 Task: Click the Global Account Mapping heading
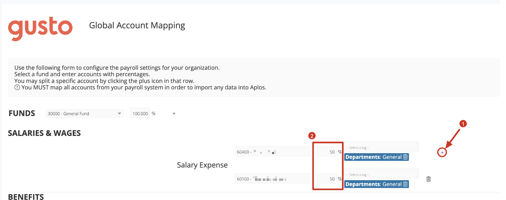point(137,26)
